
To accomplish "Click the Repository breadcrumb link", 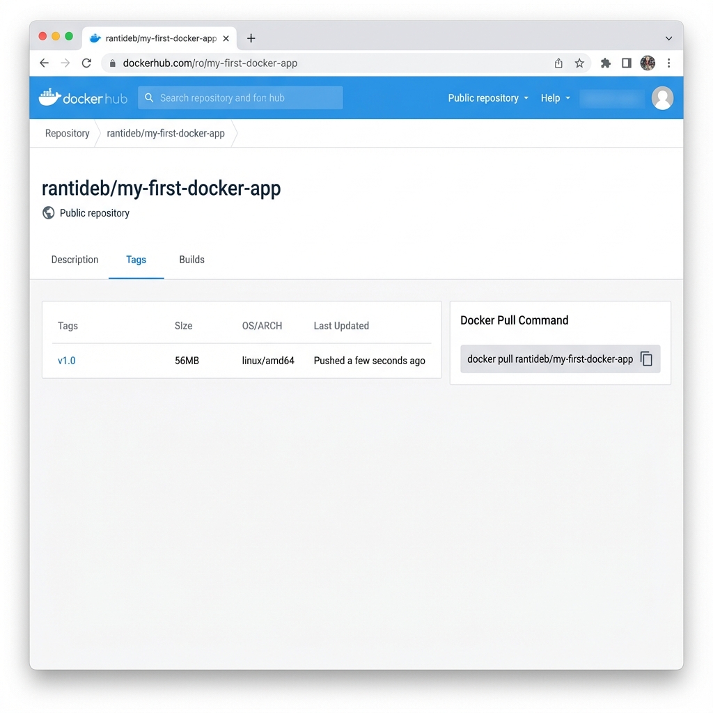I will click(67, 133).
